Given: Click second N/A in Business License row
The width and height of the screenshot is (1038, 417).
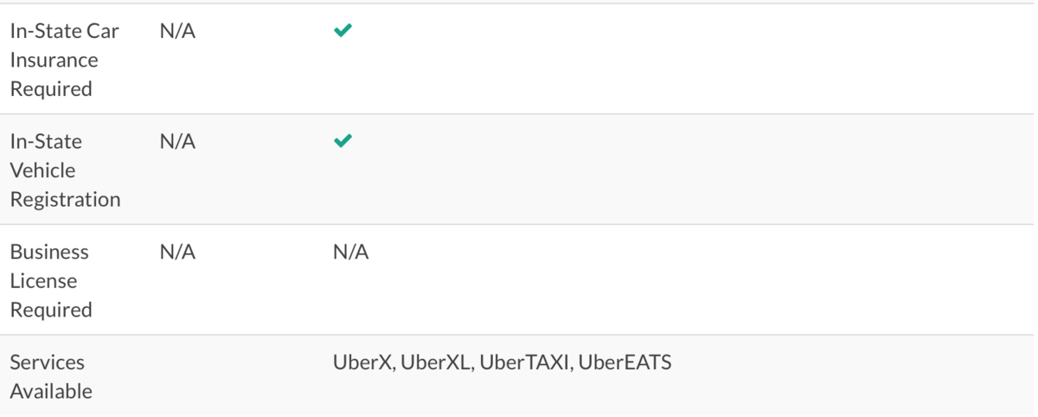Looking at the screenshot, I should (x=350, y=253).
